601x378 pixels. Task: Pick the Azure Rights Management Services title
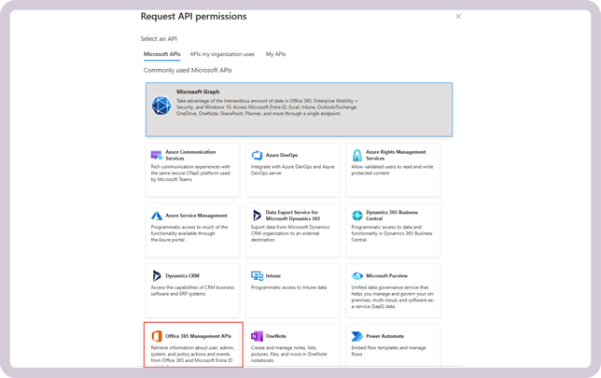click(x=396, y=155)
